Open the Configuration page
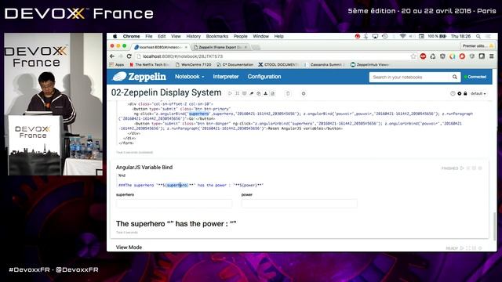The width and height of the screenshot is (502, 282). coord(264,77)
